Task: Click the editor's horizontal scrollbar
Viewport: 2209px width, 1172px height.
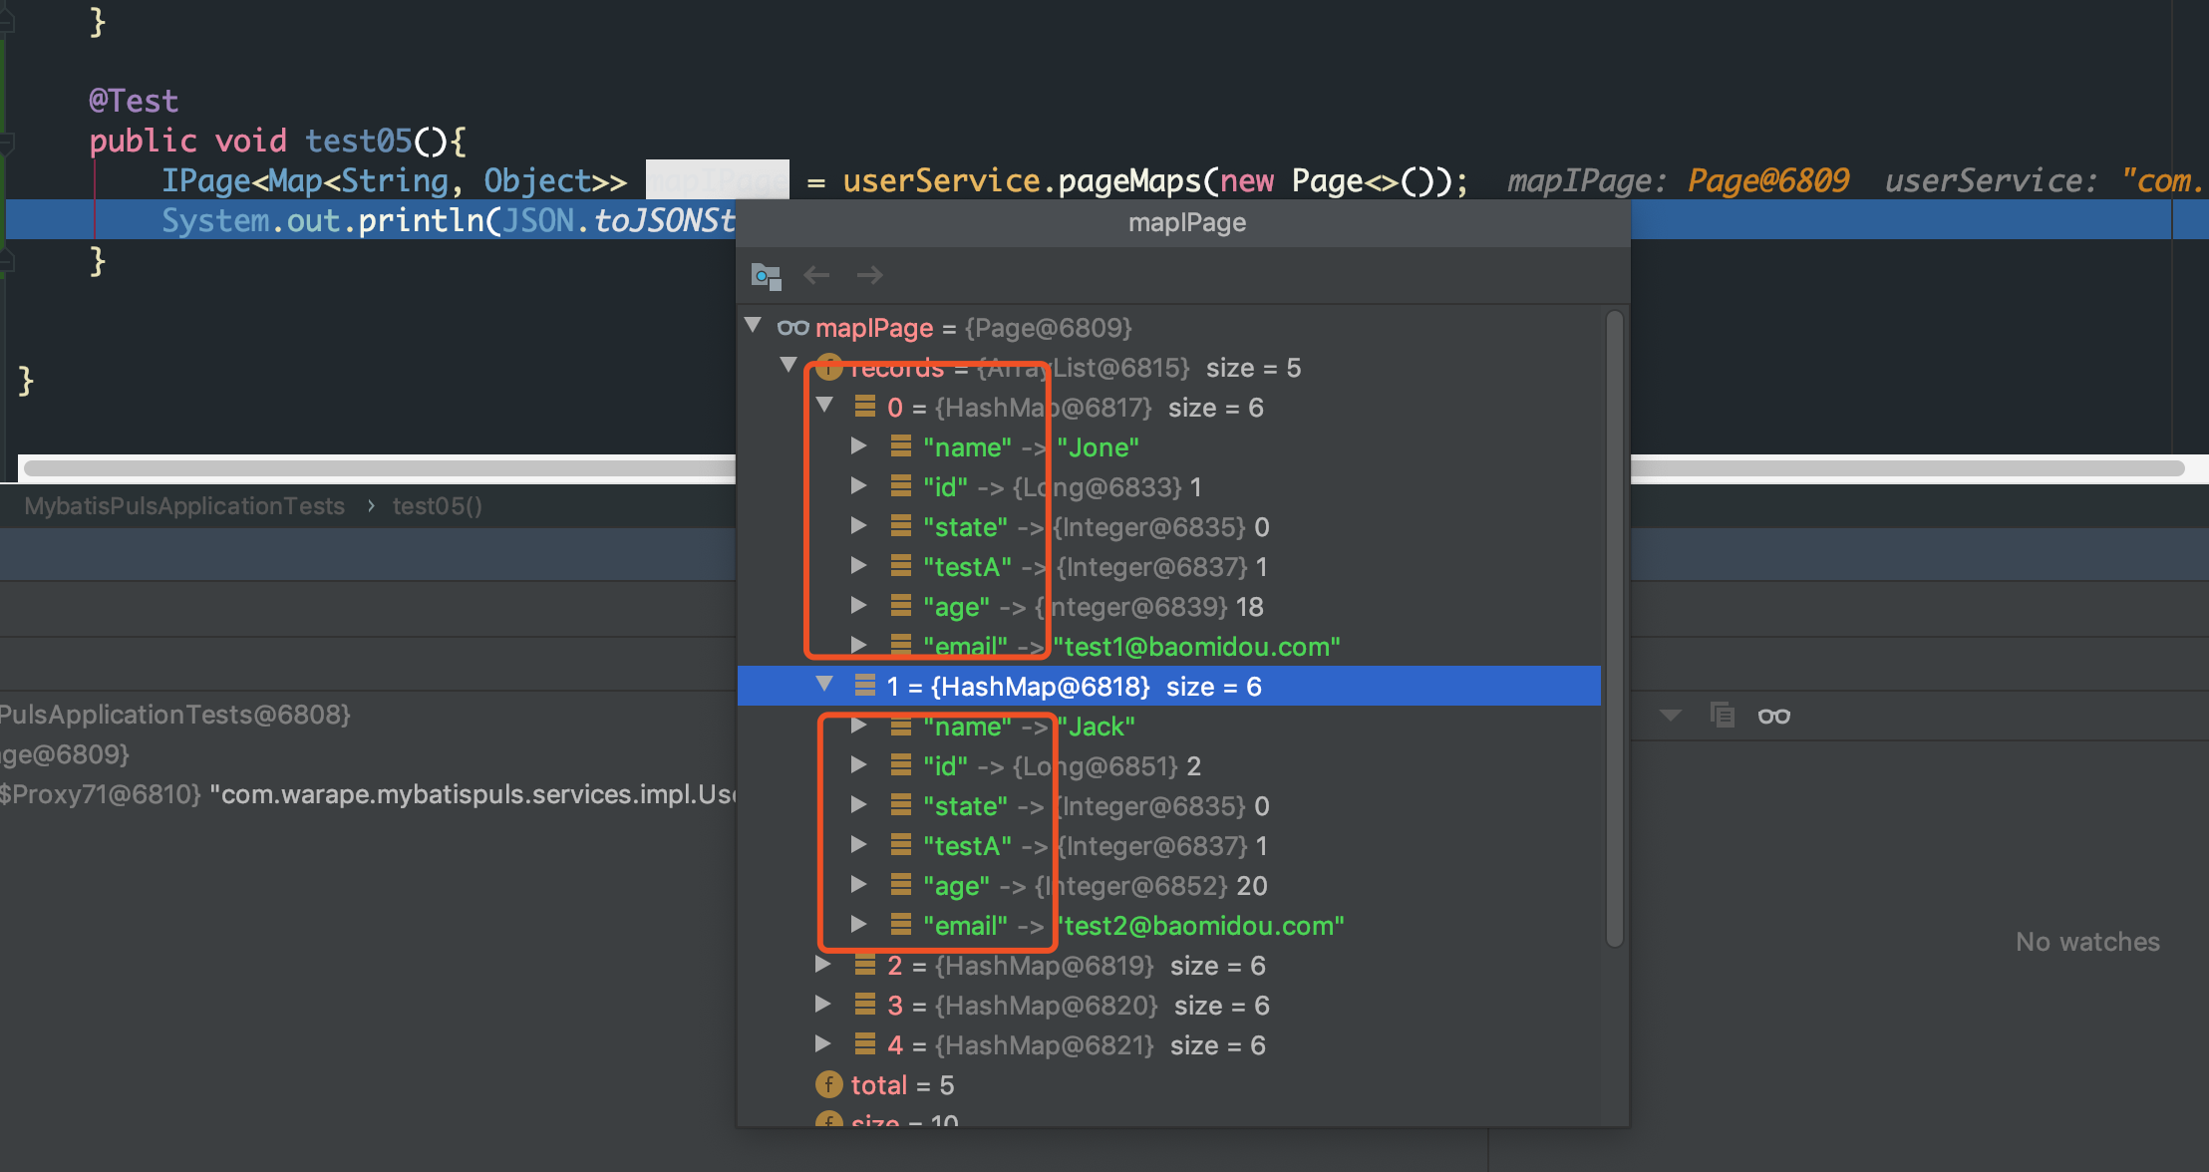Action: point(379,468)
